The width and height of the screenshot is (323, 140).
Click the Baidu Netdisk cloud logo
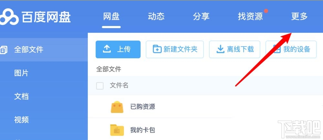9,17
